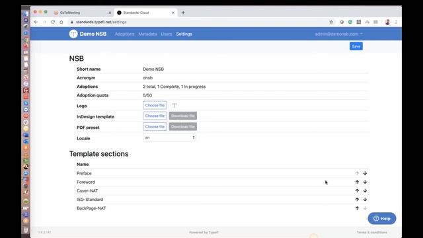Open the Adoptions page
Screen dimensions: 423x238
124,34
